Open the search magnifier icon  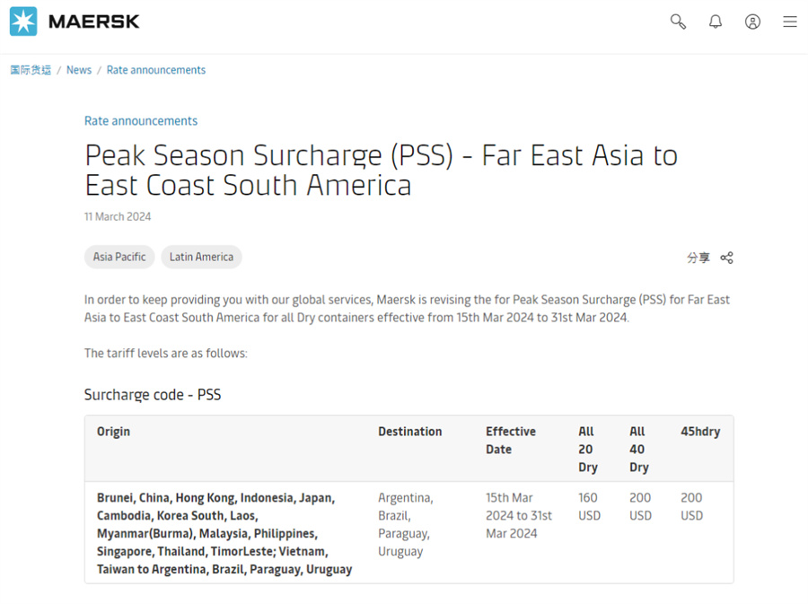pos(678,22)
